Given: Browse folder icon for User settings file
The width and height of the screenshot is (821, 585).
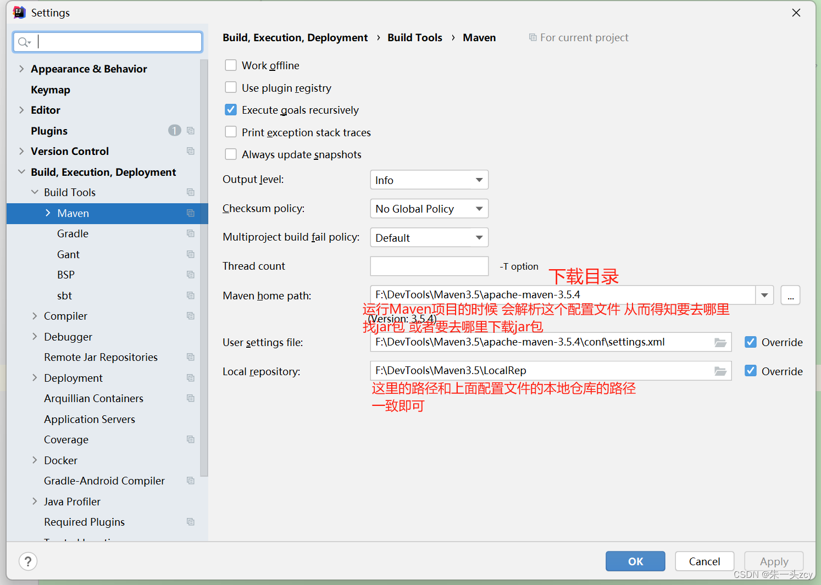Looking at the screenshot, I should (x=720, y=342).
